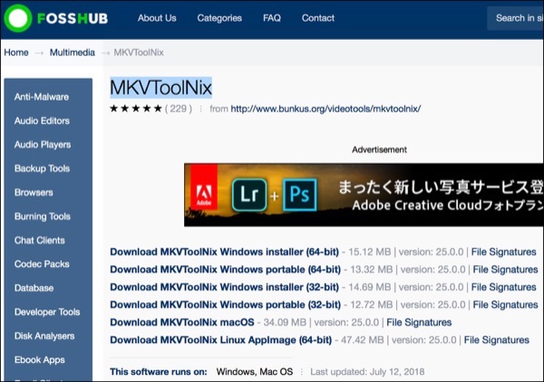This screenshot has width=544, height=382.
Task: Click the FOSSHUB wordmark text
Action: coord(73,18)
